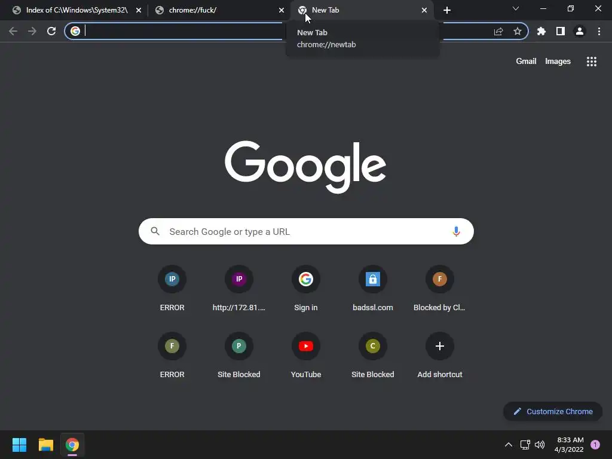612x459 pixels.
Task: Click the Chrome taskbar icon
Action: [x=72, y=445]
